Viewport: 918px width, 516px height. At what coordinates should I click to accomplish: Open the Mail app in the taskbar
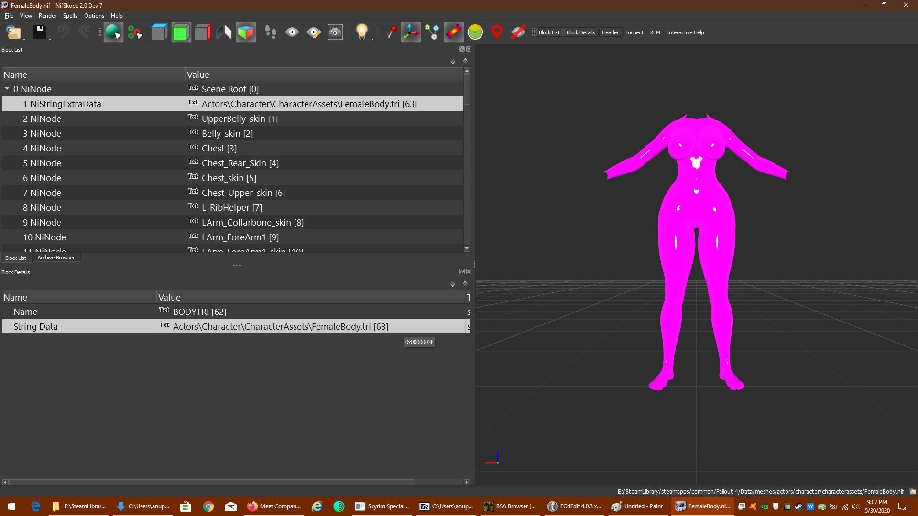(231, 506)
